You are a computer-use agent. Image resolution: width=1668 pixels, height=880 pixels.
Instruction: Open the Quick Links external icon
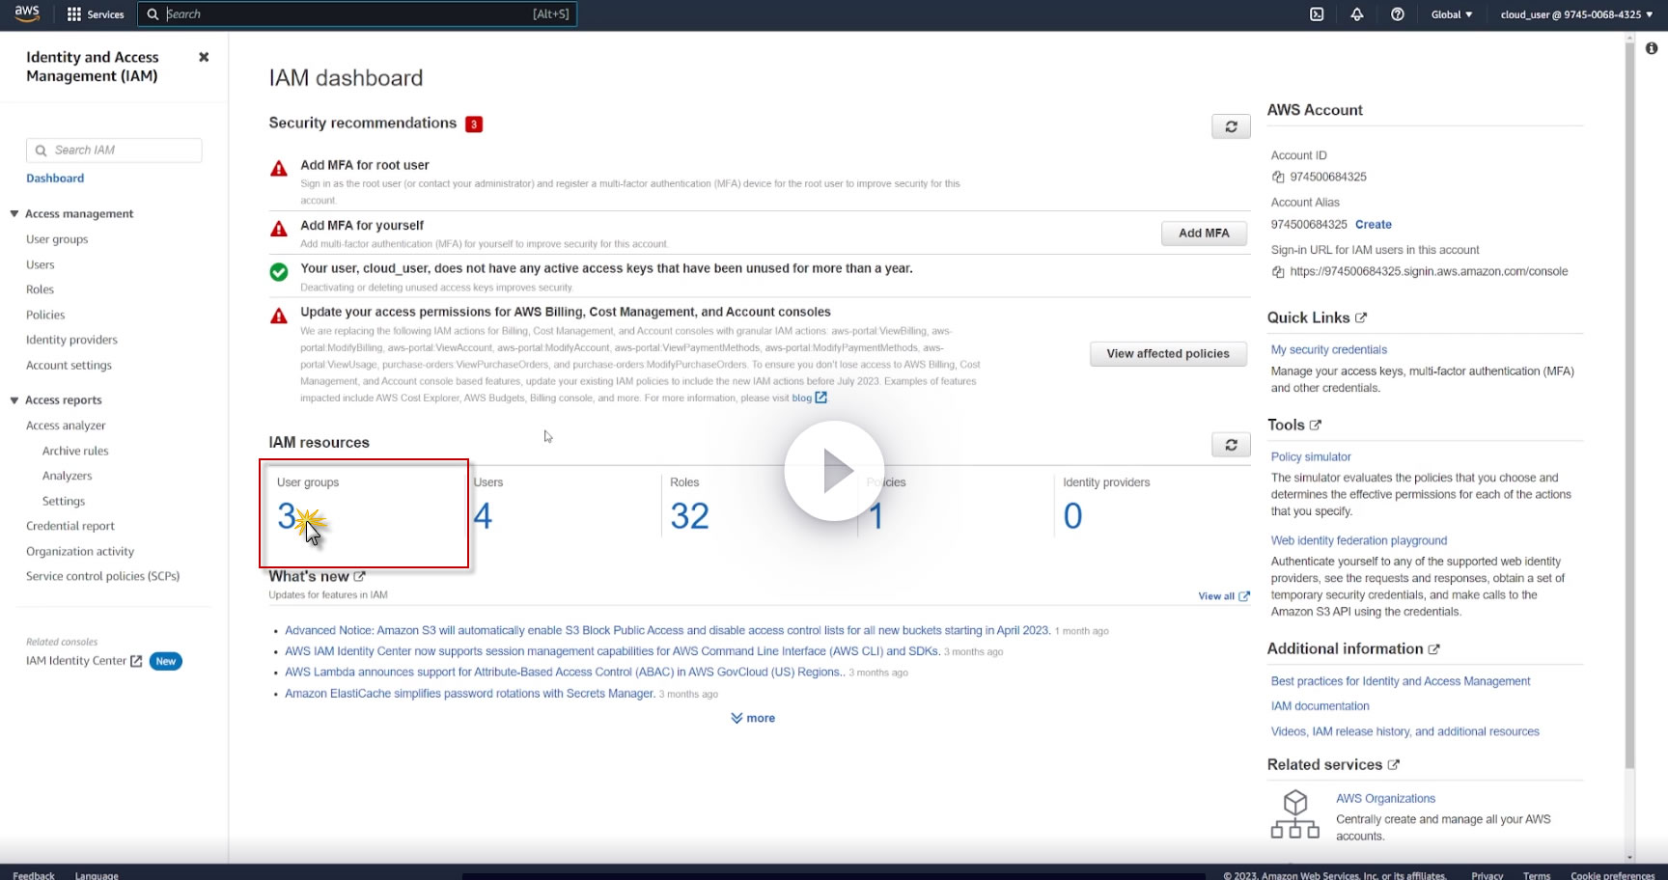point(1361,317)
